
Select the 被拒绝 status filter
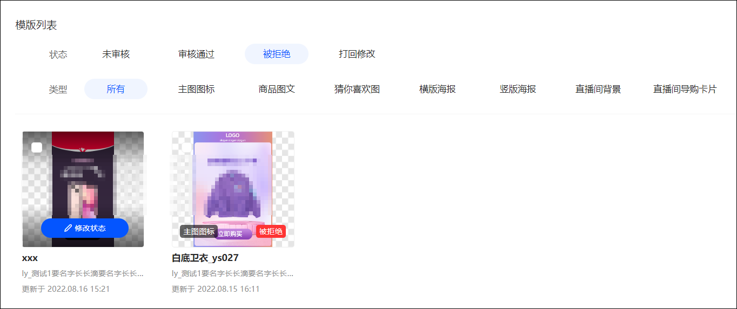pyautogui.click(x=277, y=54)
